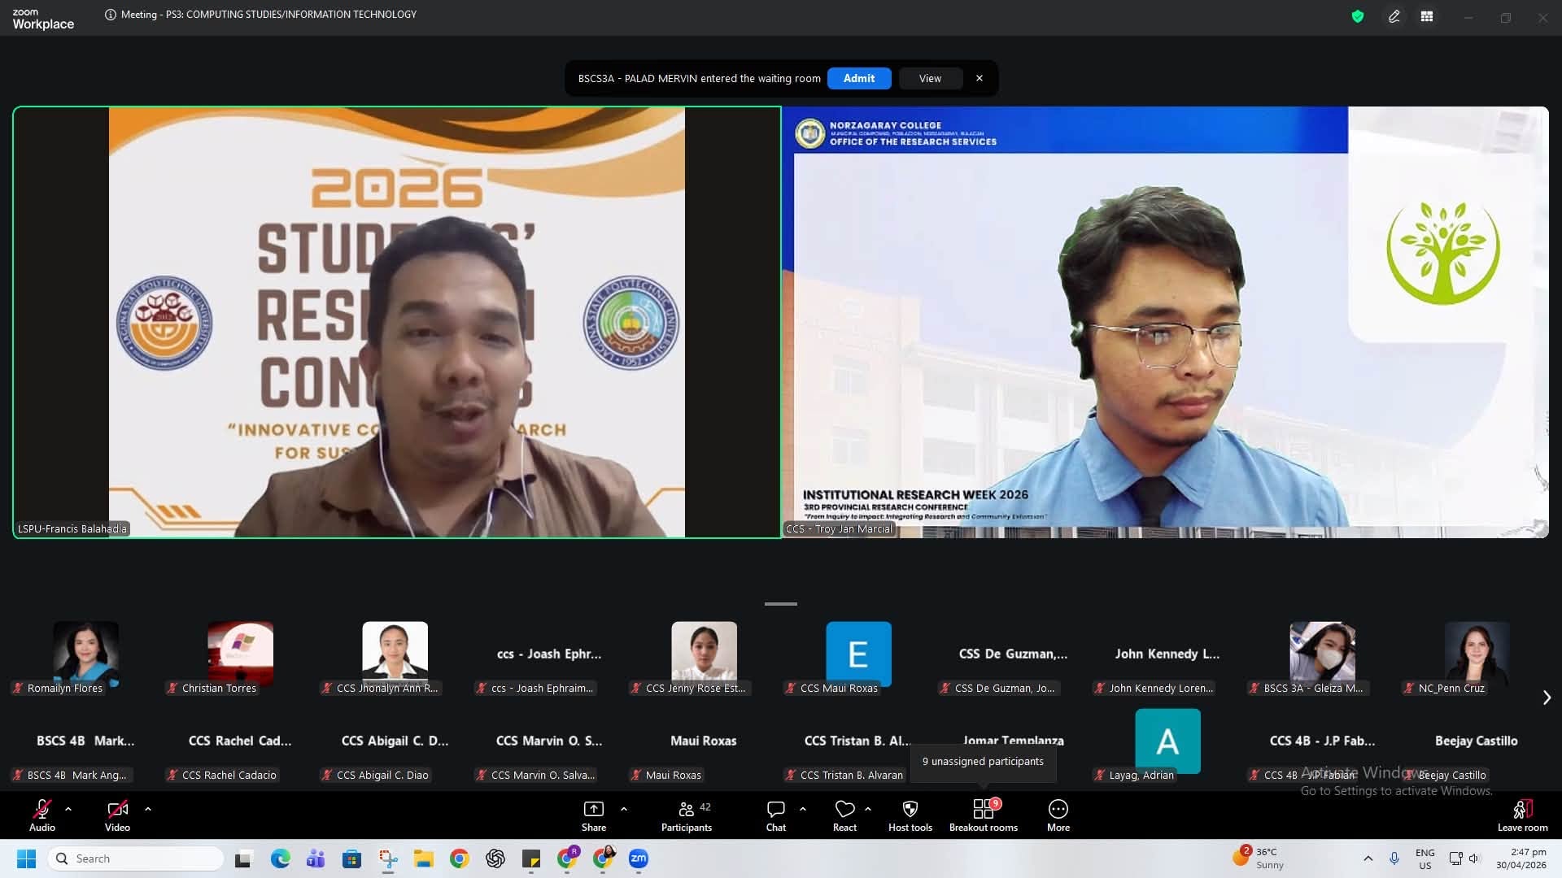Click Leave room button
Image resolution: width=1562 pixels, height=878 pixels.
(x=1522, y=815)
